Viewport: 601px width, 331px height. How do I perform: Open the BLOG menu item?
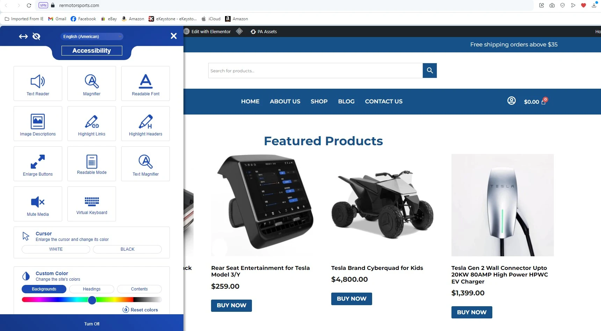346,102
